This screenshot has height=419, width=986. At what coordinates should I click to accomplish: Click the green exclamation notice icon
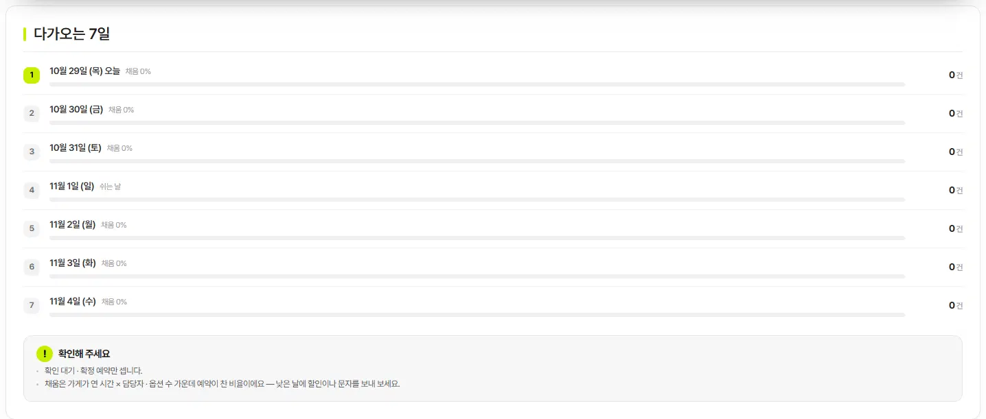[x=45, y=354]
